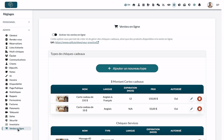This screenshot has width=224, height=140.
Task: Switch language to EN
Action: click(127, 5)
